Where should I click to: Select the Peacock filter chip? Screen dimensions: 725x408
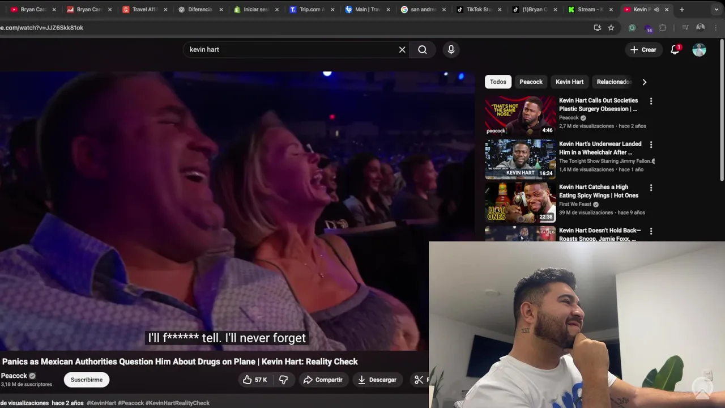tap(531, 82)
